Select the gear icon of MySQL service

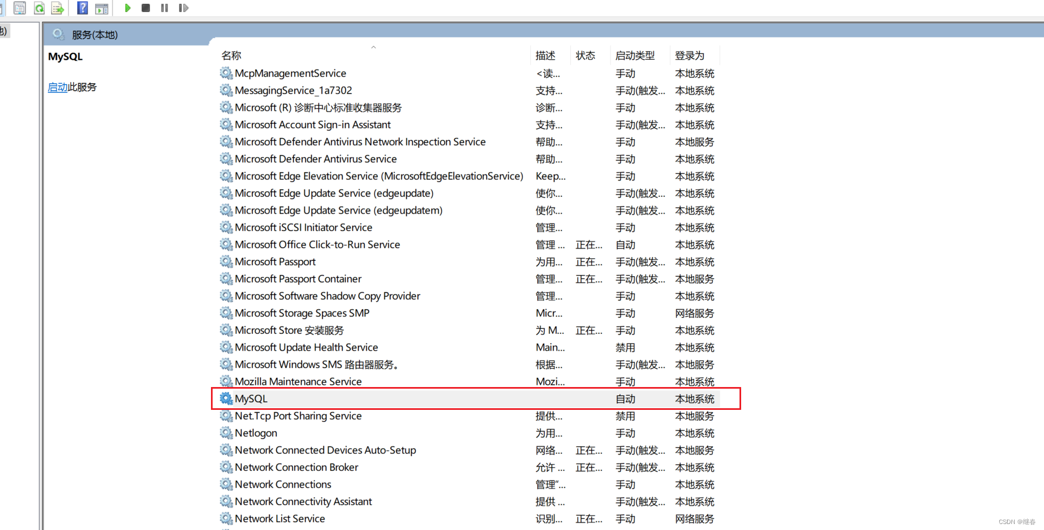pyautogui.click(x=226, y=398)
